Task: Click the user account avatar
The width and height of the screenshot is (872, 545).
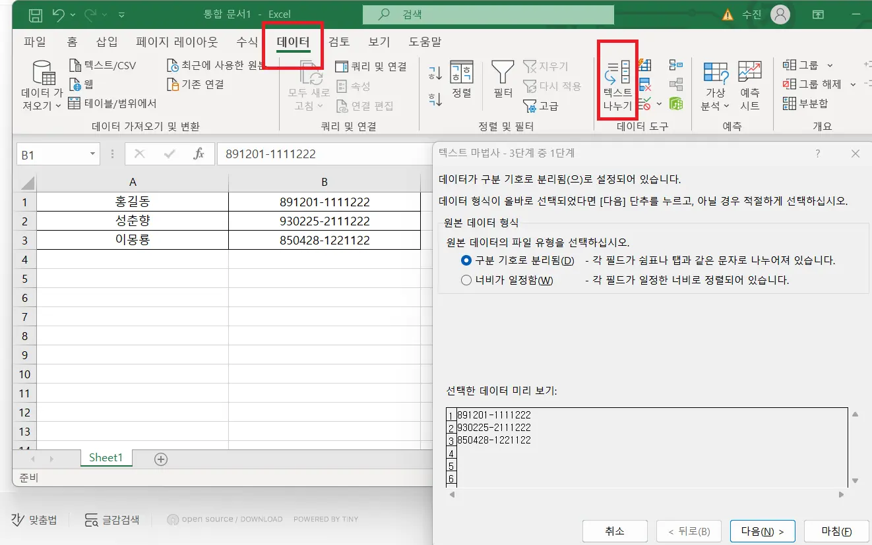Action: click(x=781, y=14)
